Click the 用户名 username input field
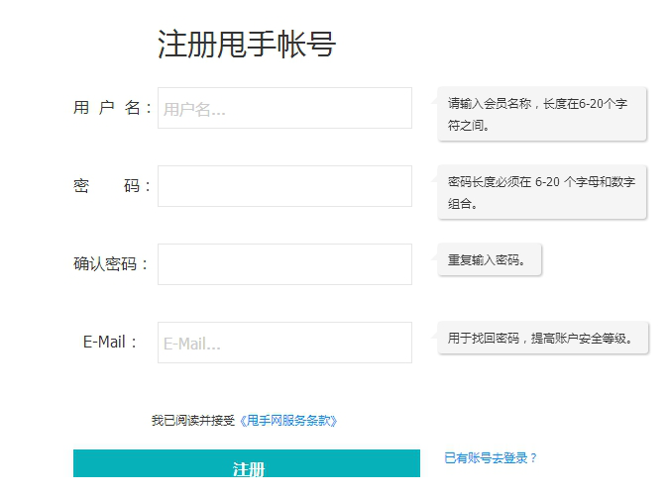The width and height of the screenshot is (667, 496). coord(284,108)
